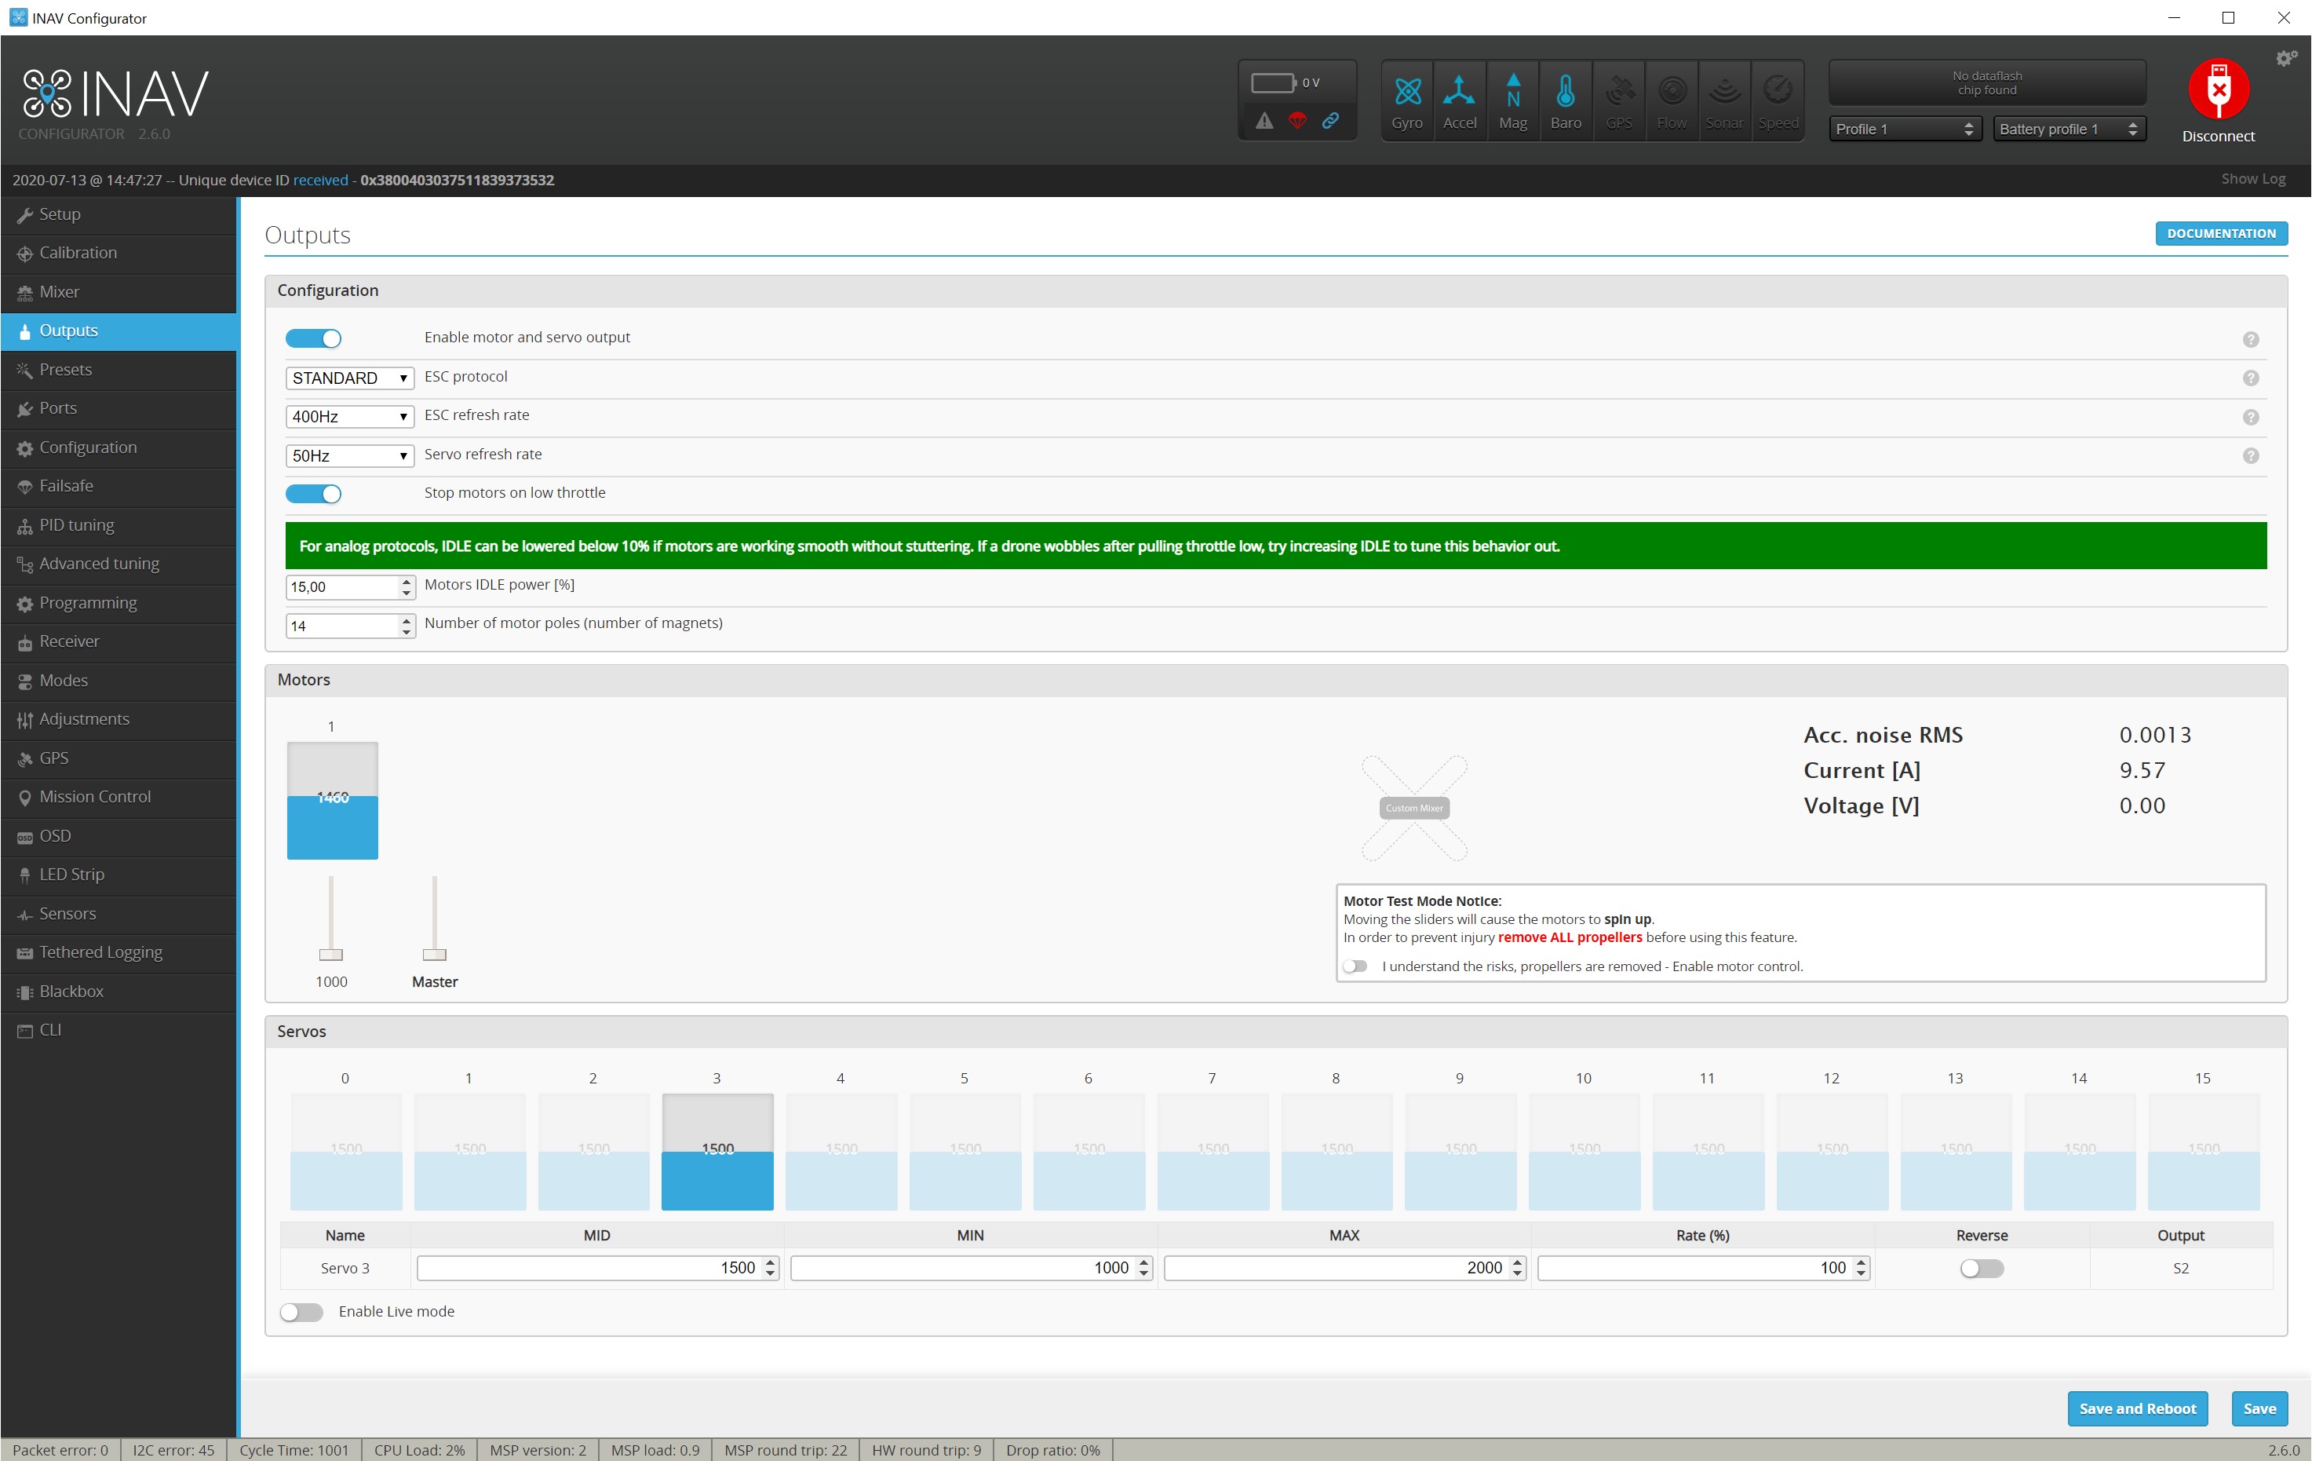Disable motor and servo output toggle
This screenshot has width=2312, height=1461.
(x=313, y=338)
